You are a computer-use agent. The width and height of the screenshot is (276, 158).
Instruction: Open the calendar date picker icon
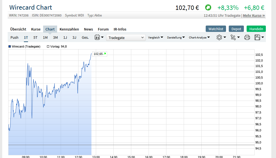97,37
